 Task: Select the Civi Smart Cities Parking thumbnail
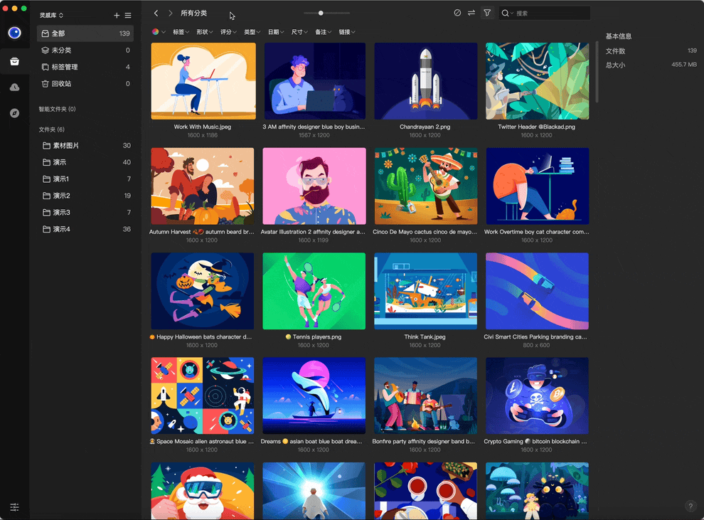click(537, 291)
